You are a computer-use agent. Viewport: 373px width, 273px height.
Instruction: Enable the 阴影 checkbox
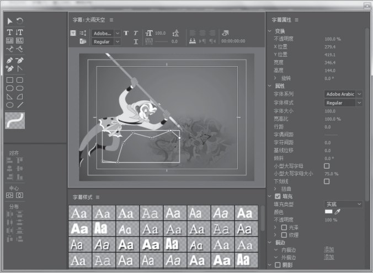point(278,265)
